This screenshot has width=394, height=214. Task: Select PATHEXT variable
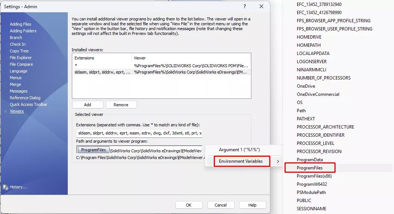305,119
